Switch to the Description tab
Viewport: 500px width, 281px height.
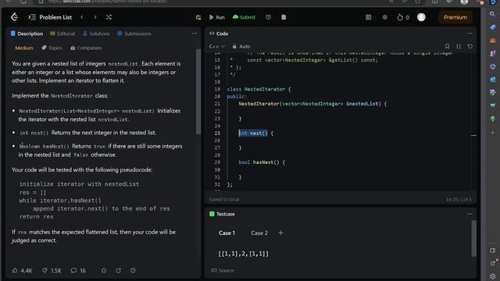(x=27, y=34)
